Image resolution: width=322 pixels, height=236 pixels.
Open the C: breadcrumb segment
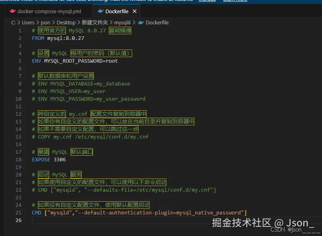click(13, 23)
